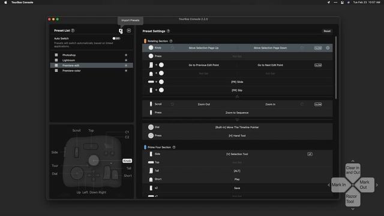The height and width of the screenshot is (216, 384).
Task: Click the Preset Settings scrollbar
Action: point(336,67)
